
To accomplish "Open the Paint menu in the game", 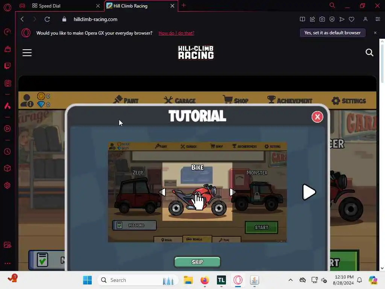I will point(126,100).
